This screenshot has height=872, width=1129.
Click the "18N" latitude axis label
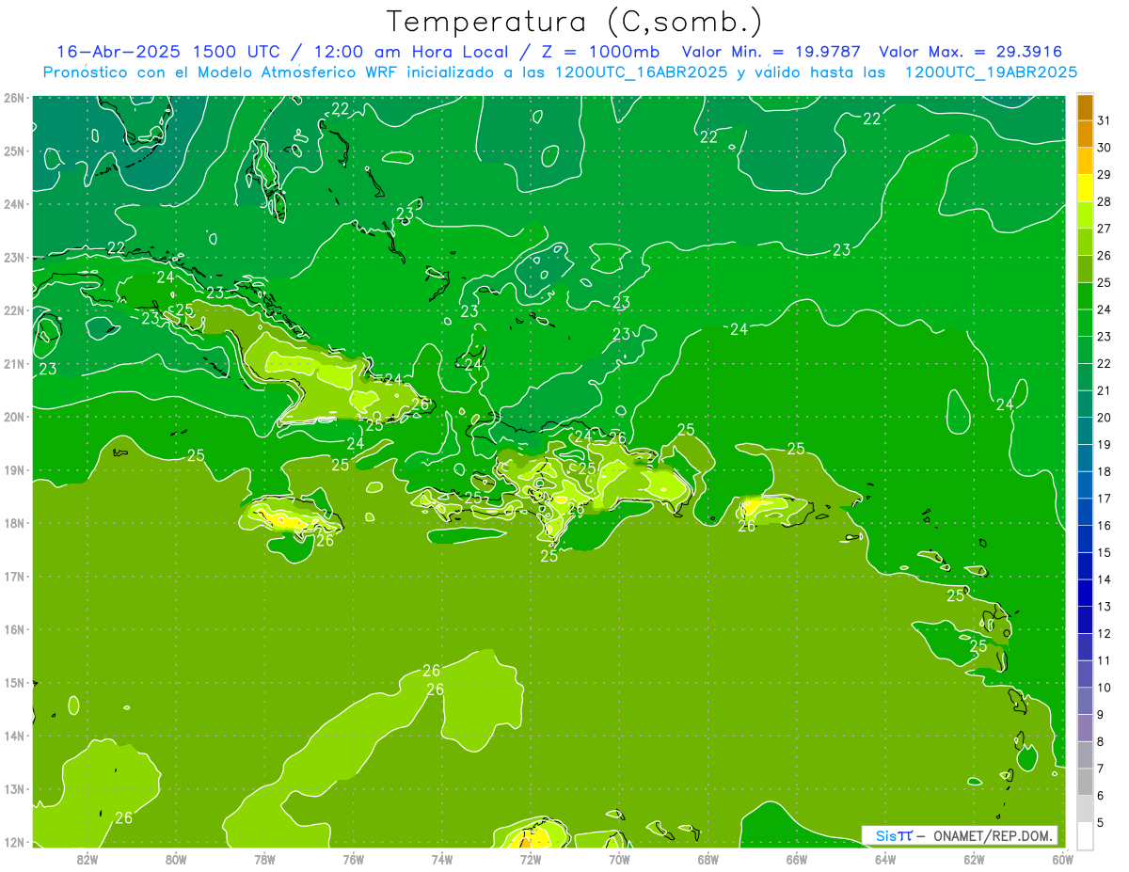(13, 523)
